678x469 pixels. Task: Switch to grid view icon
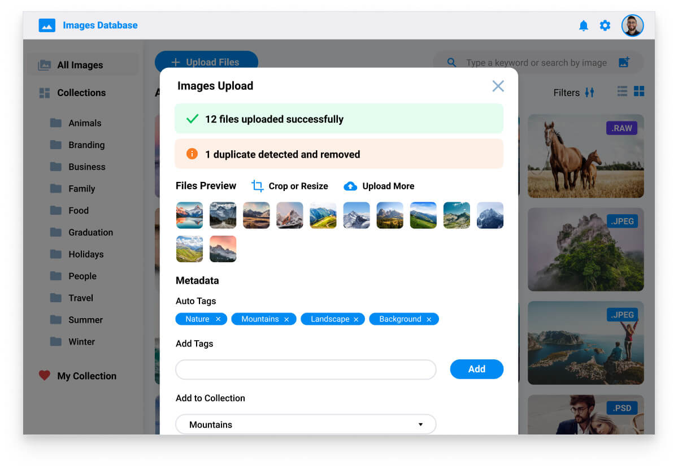(x=639, y=92)
